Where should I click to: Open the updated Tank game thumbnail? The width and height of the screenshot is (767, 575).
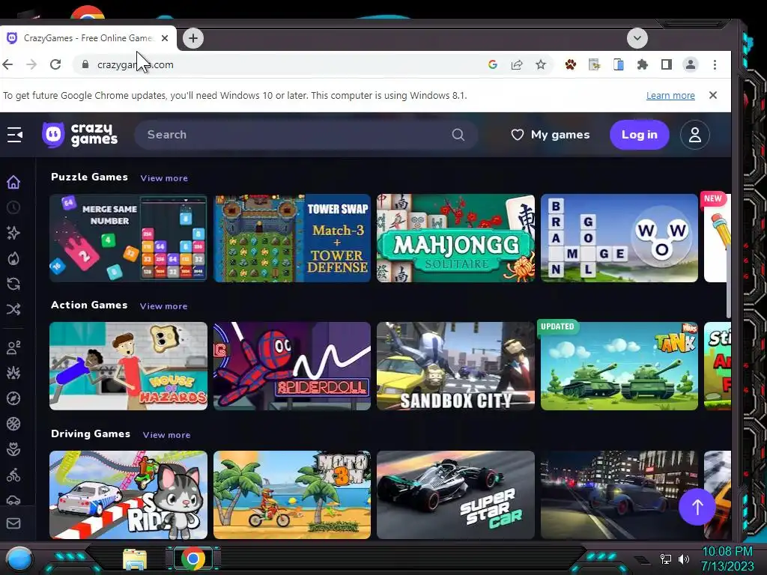coord(619,365)
